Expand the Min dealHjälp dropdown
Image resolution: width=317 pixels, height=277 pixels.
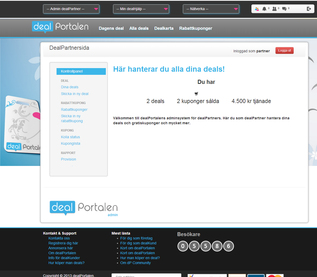click(x=141, y=9)
